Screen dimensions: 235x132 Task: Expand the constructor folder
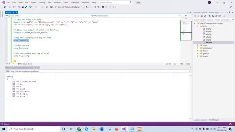point(198,48)
